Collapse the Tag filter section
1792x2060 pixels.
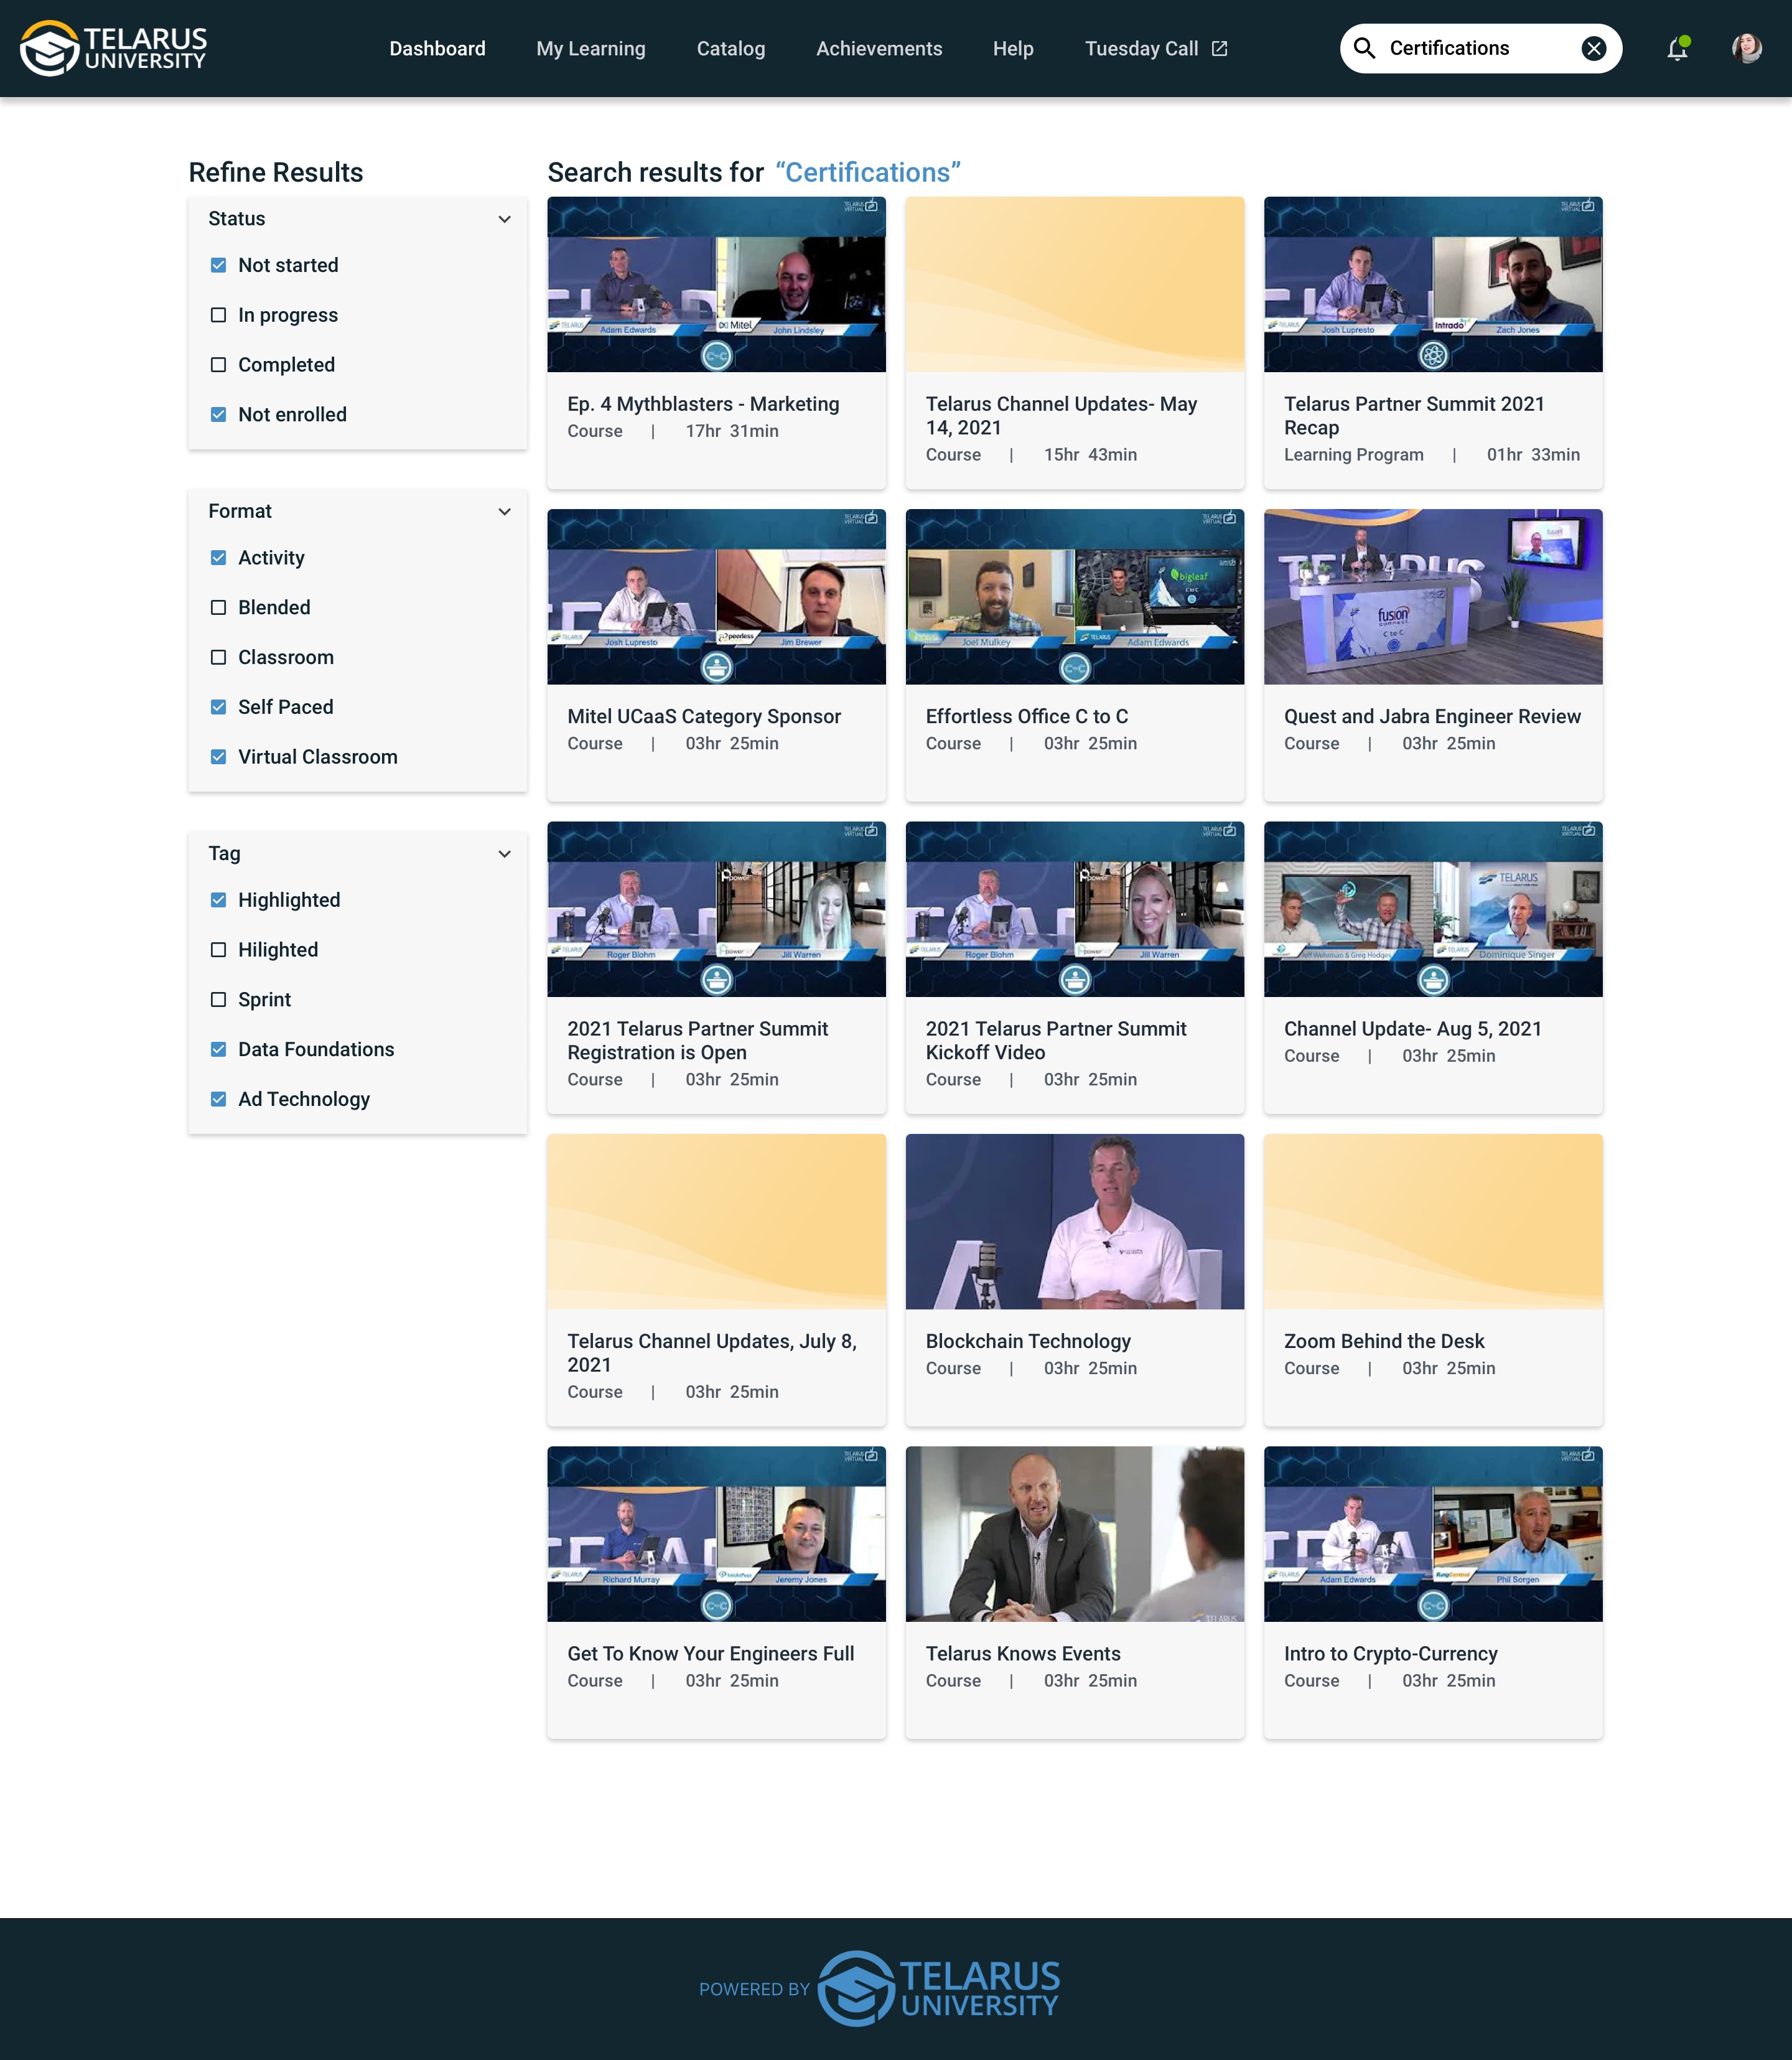(504, 854)
